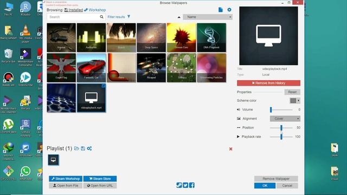Open Wondershare FilmoraPro desktop shortcut

pos(25,57)
